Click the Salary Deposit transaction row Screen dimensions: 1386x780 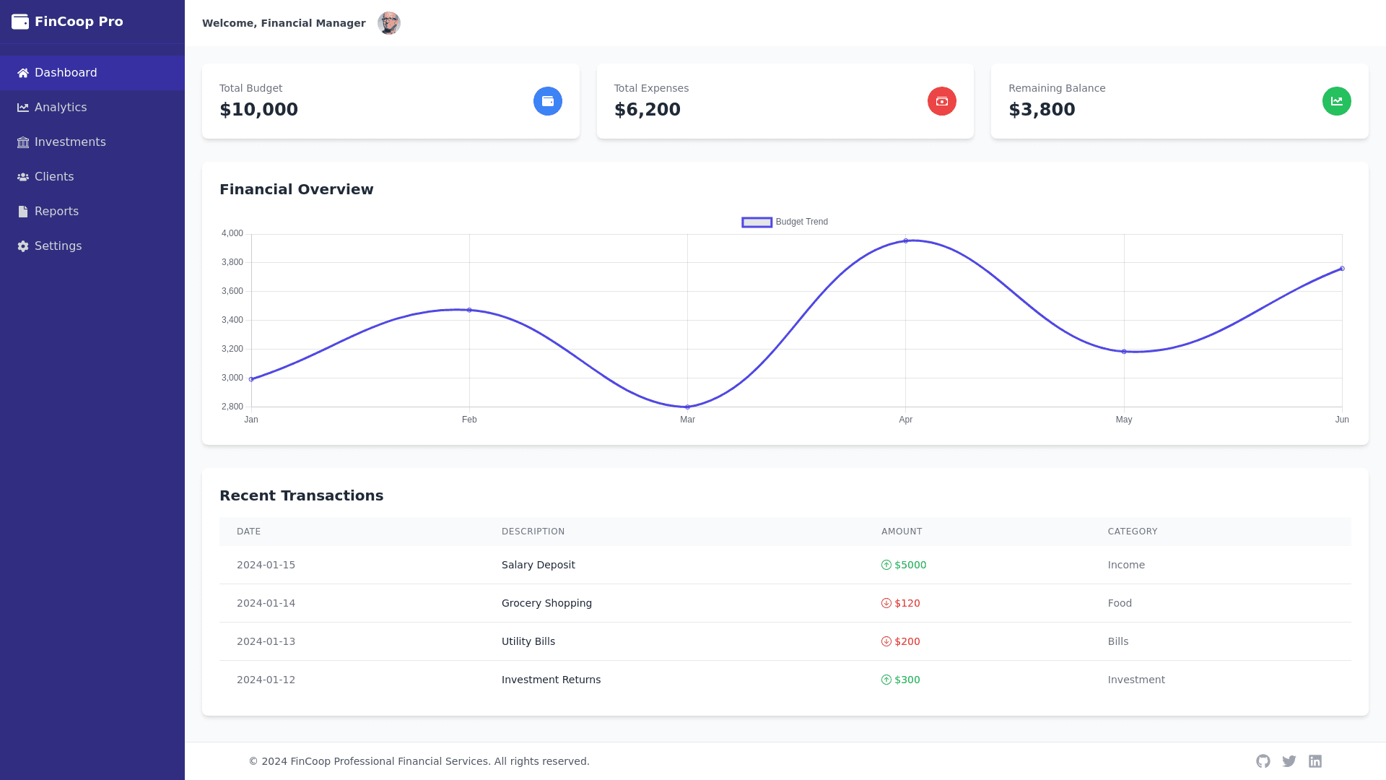[x=538, y=565]
